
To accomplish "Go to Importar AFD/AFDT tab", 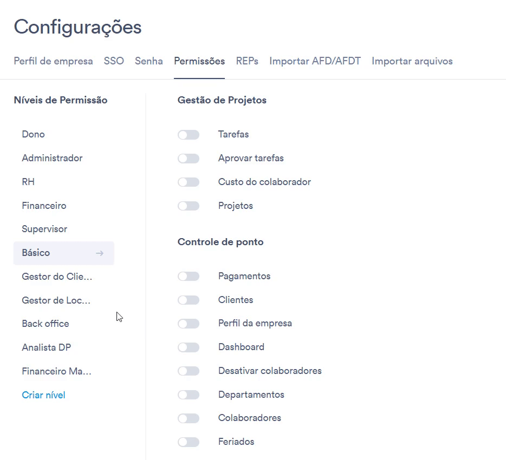I will point(315,61).
